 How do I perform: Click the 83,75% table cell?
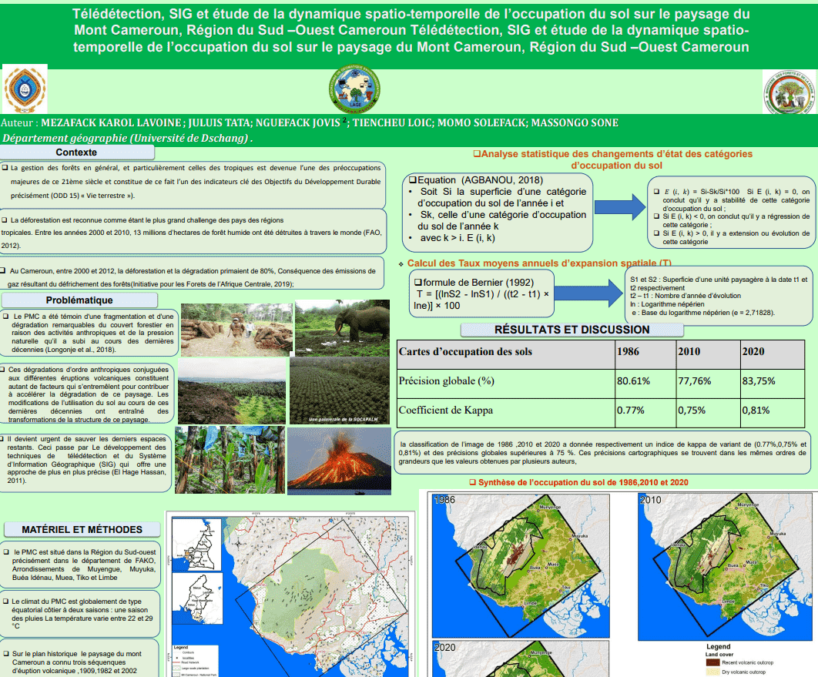773,384
